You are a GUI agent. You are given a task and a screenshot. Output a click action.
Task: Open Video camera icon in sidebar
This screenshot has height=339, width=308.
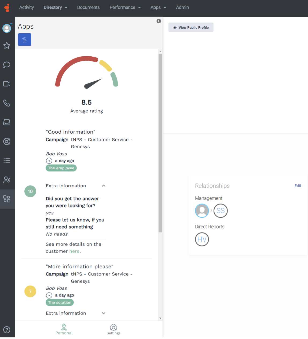[x=7, y=84]
